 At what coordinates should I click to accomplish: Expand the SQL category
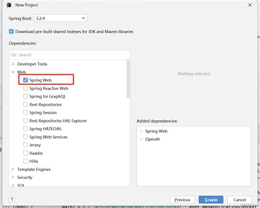pyautogui.click(x=13, y=186)
